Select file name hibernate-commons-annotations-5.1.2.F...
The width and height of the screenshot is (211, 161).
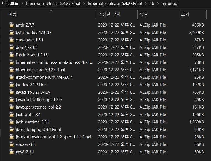point(54,62)
